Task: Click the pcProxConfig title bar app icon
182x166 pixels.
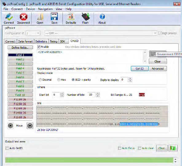Action: pyautogui.click(x=4, y=4)
